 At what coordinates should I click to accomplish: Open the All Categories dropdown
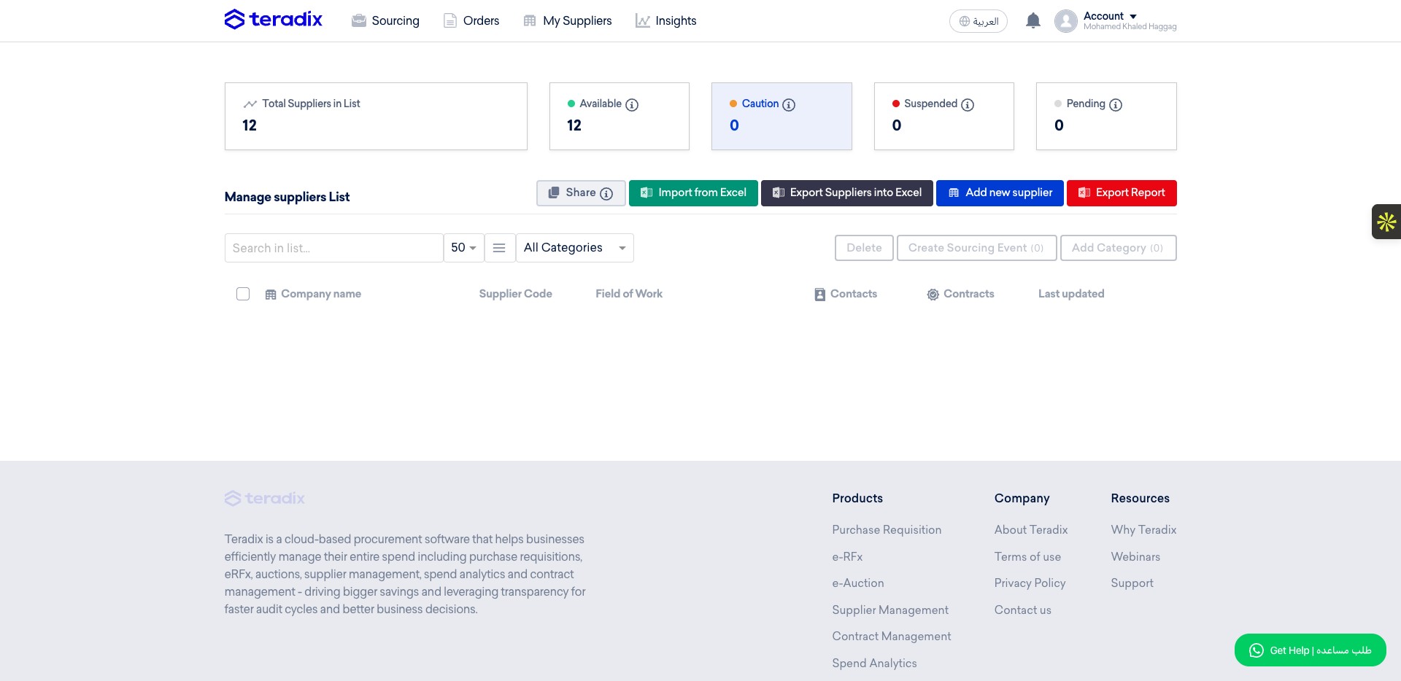click(575, 248)
